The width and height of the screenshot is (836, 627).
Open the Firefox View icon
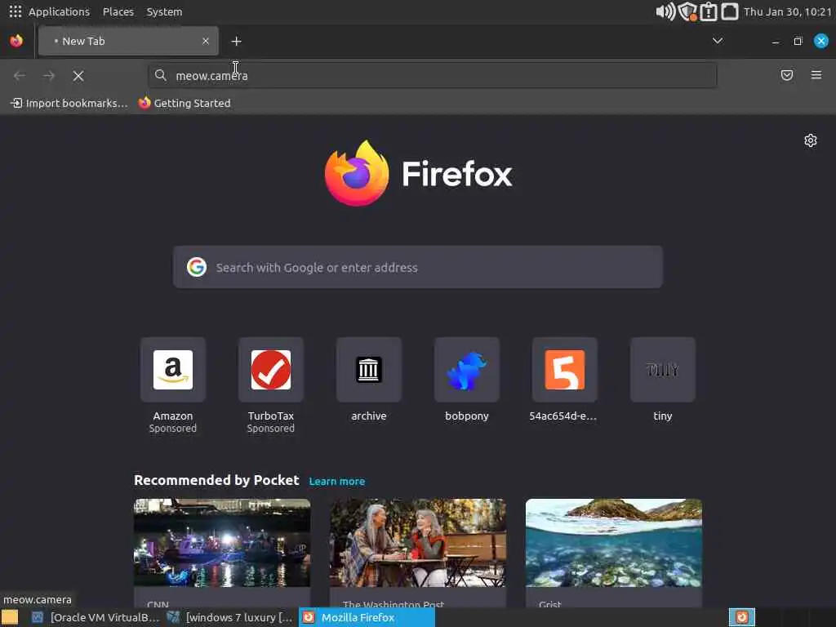(x=16, y=41)
